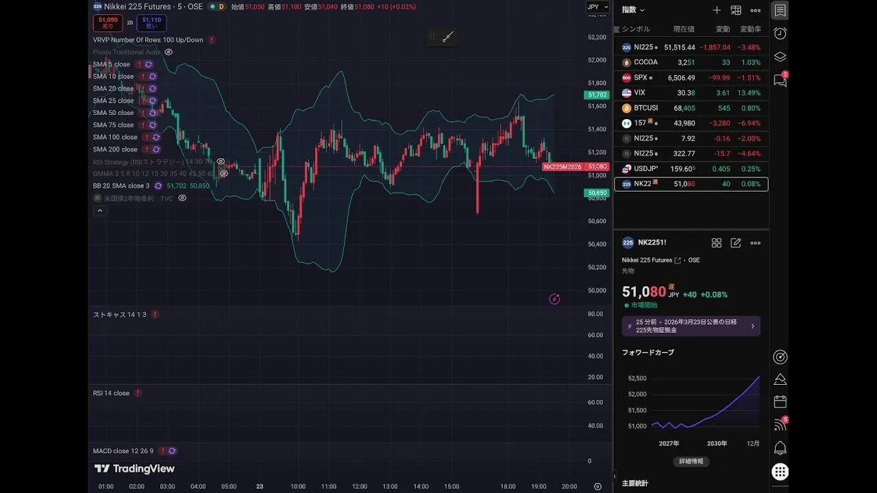
Task: Show the hidden Pivots Traditional indicator
Action: (169, 52)
